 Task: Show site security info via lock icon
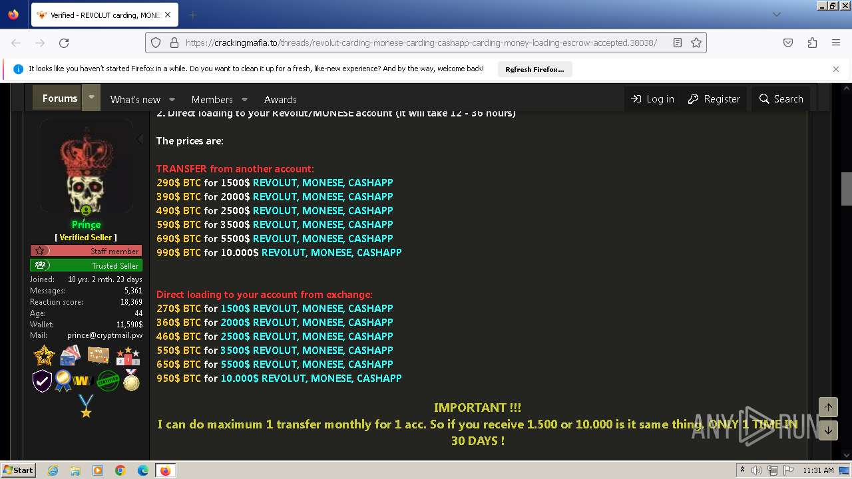click(174, 43)
